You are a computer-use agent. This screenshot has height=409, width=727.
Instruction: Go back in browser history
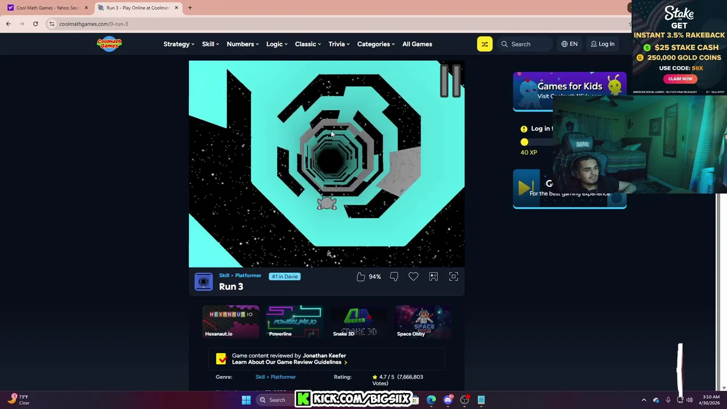(8, 24)
